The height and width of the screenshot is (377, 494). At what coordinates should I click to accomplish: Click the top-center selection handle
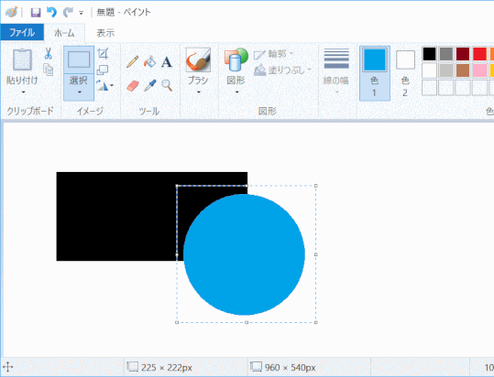pos(247,186)
